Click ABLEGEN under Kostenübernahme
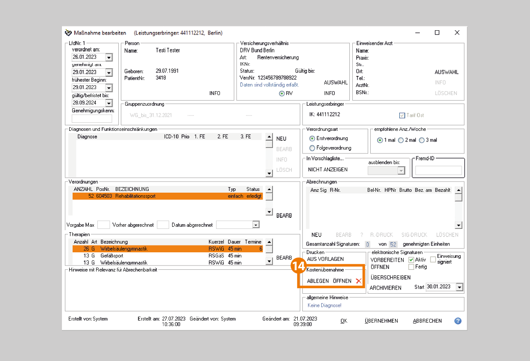530x361 pixels. [x=318, y=281]
